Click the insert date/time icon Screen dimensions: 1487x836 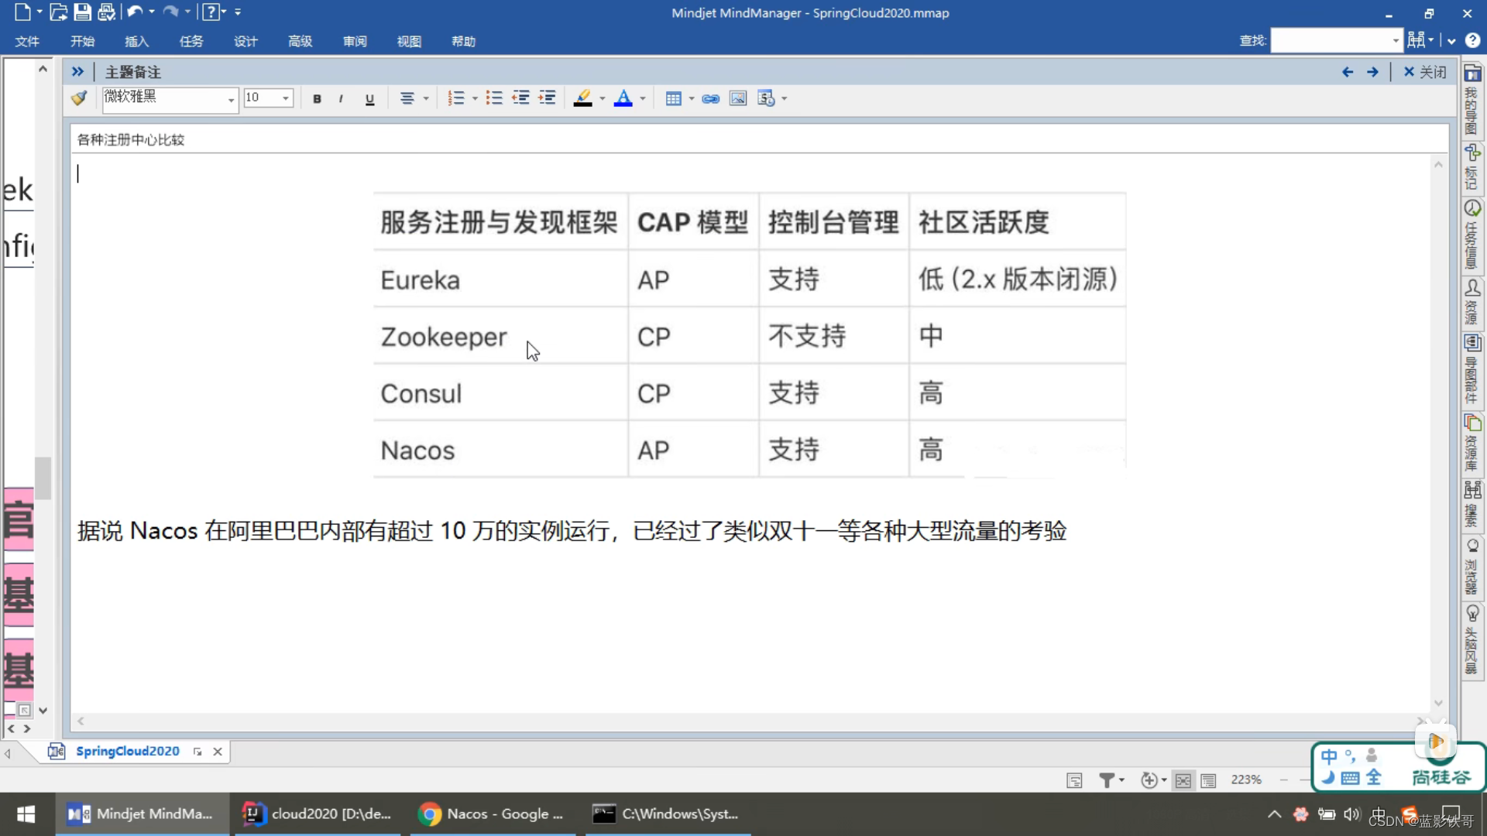tap(766, 98)
